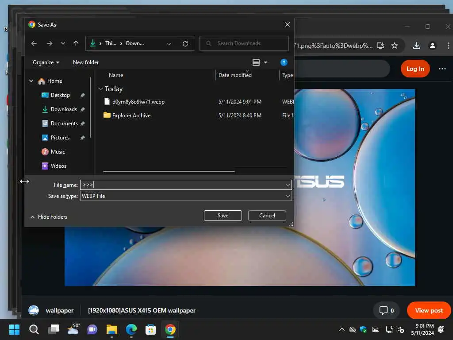The image size is (453, 340).
Task: Click "Thi..." breadcrumb in address bar
Action: (x=111, y=43)
